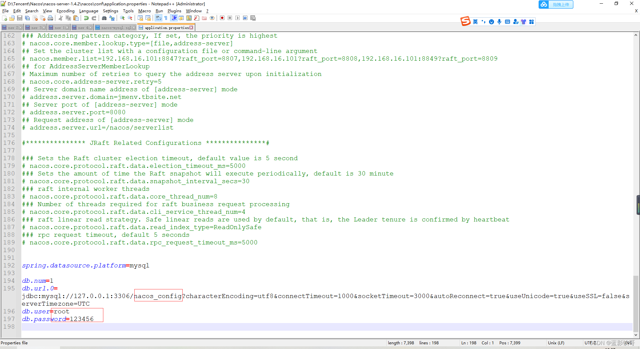Click the macro Playback icon
Screen dimensions: 640x349
pos(238,18)
